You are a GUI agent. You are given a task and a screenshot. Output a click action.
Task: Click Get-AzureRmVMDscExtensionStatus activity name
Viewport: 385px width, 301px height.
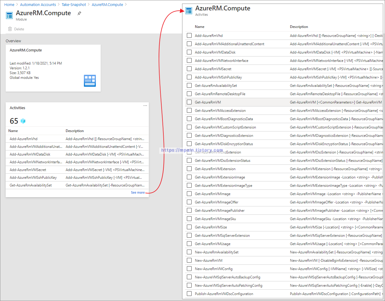223,160
